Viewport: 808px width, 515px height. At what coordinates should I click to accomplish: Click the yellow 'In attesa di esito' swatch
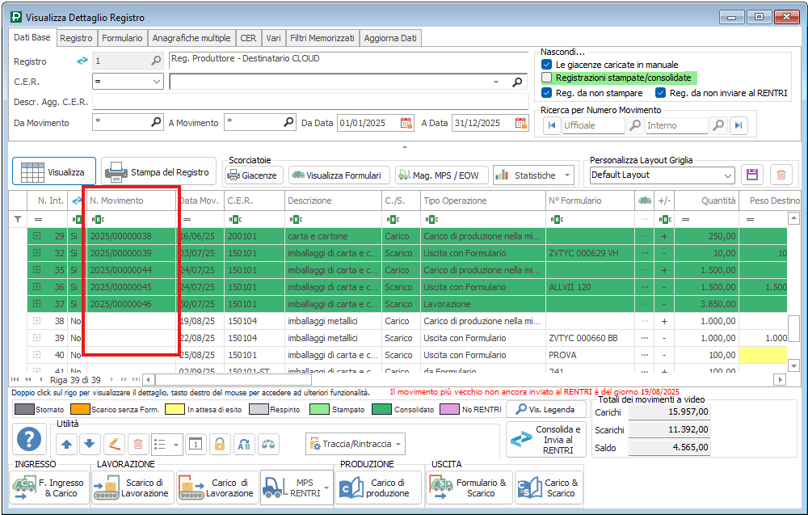click(x=174, y=410)
